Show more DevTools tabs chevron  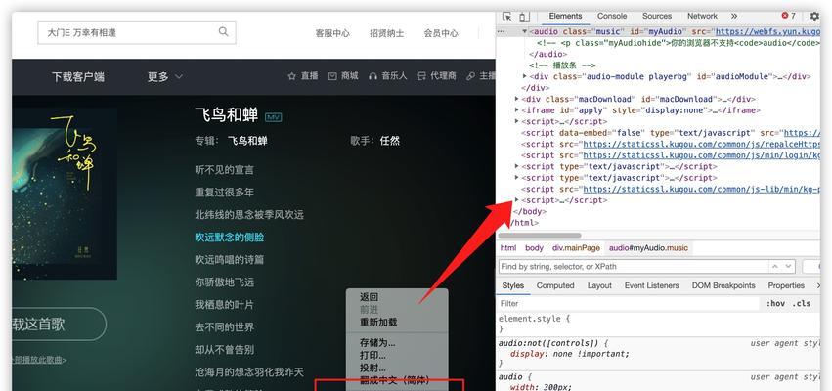734,16
